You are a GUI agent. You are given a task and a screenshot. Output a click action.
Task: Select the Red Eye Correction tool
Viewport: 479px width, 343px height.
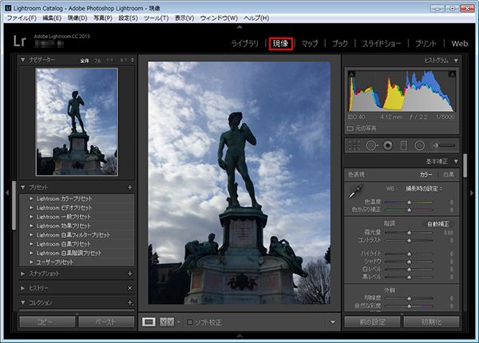(388, 145)
